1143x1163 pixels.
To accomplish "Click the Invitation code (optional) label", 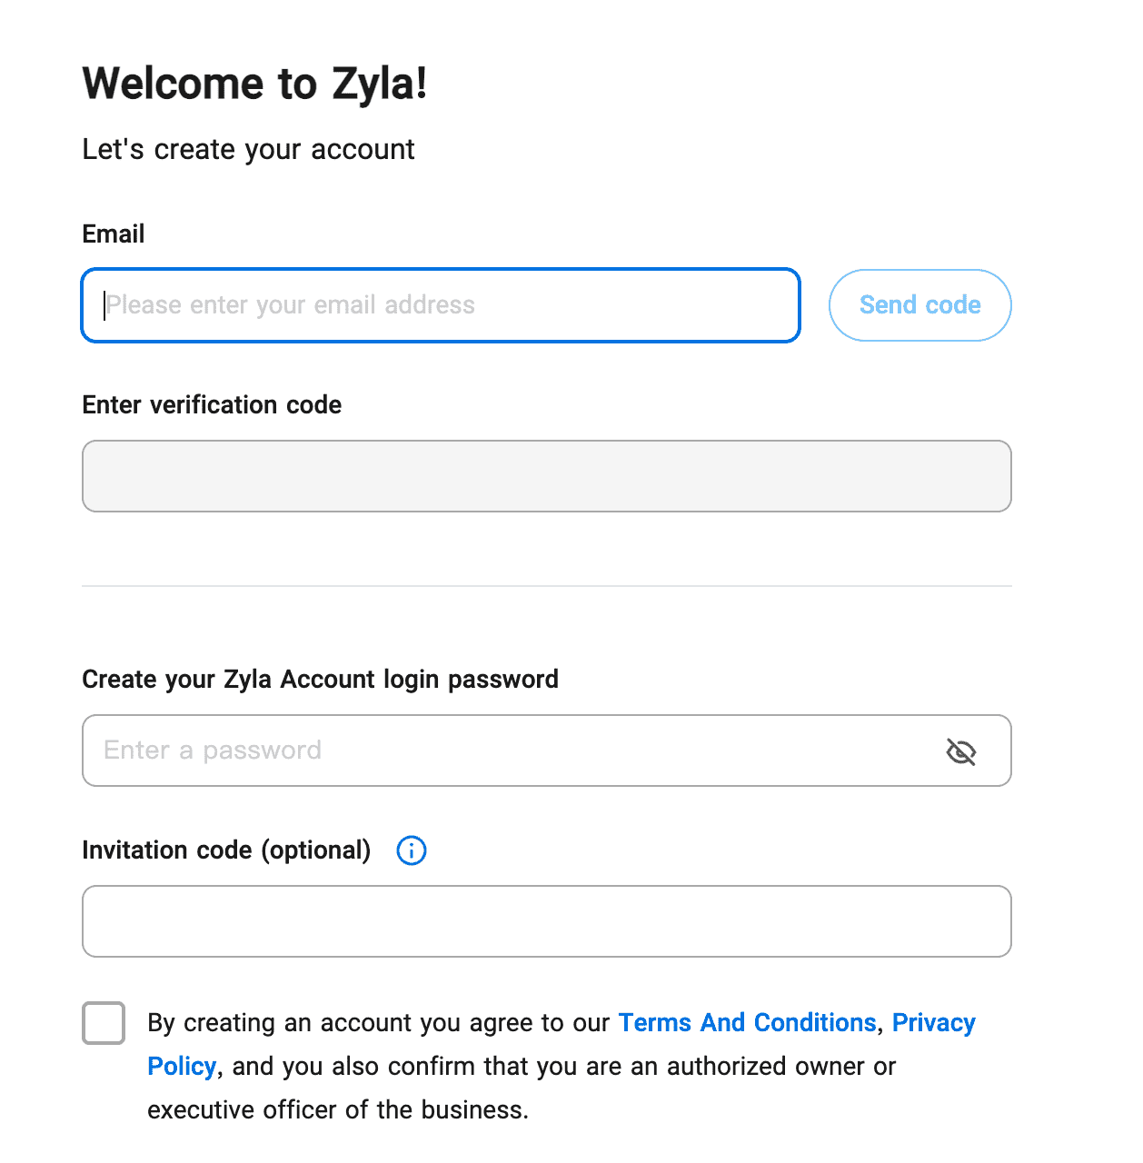I will tap(226, 850).
